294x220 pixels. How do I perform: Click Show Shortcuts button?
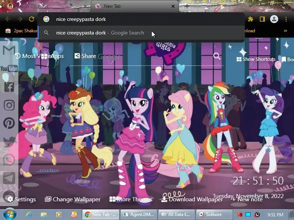click(256, 59)
